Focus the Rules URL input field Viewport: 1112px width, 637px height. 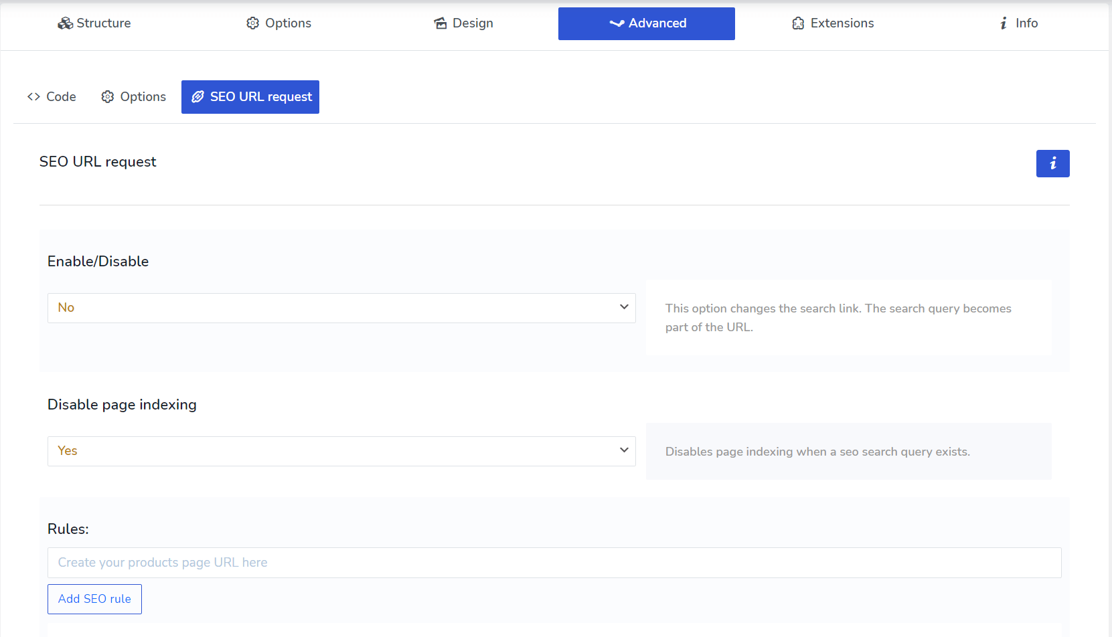(x=554, y=563)
